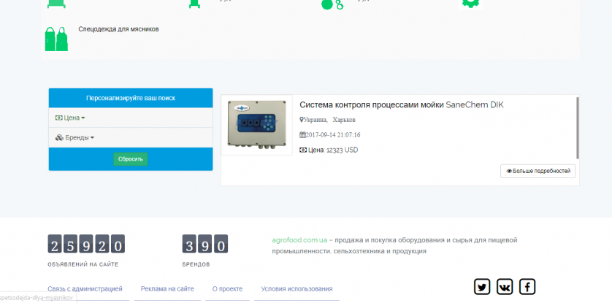
Task: Click the green gear icon at top
Action: click(470, 3)
